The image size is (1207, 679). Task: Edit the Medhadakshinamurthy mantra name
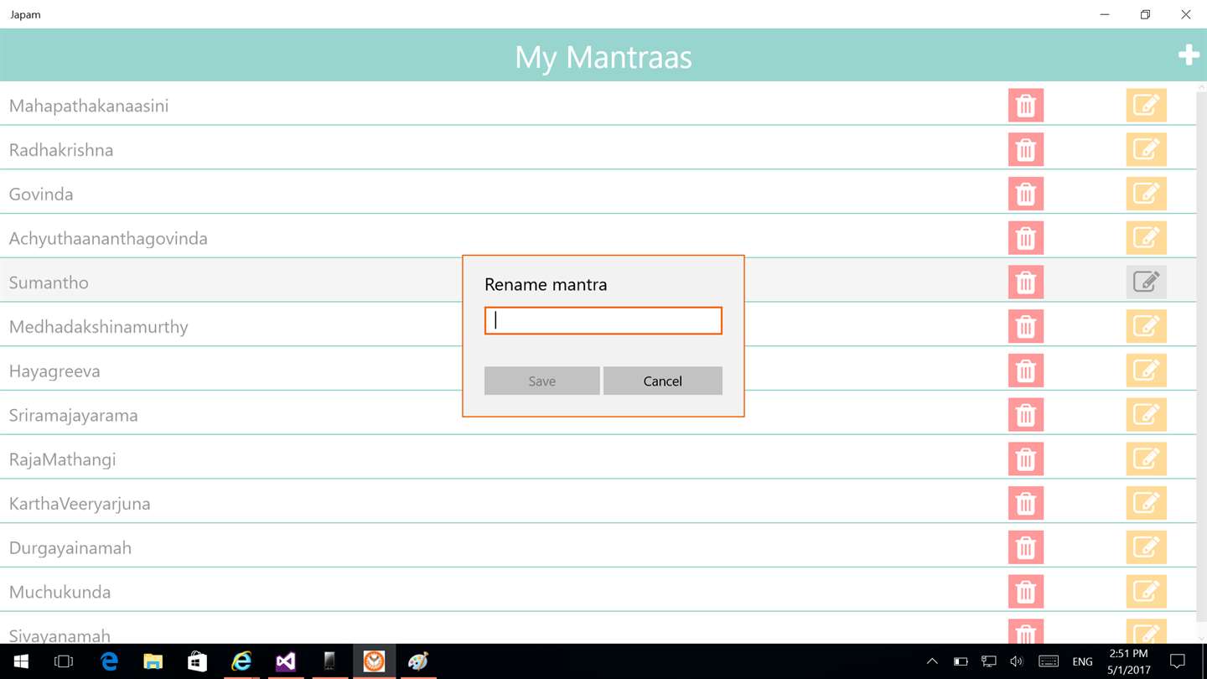pyautogui.click(x=1146, y=327)
